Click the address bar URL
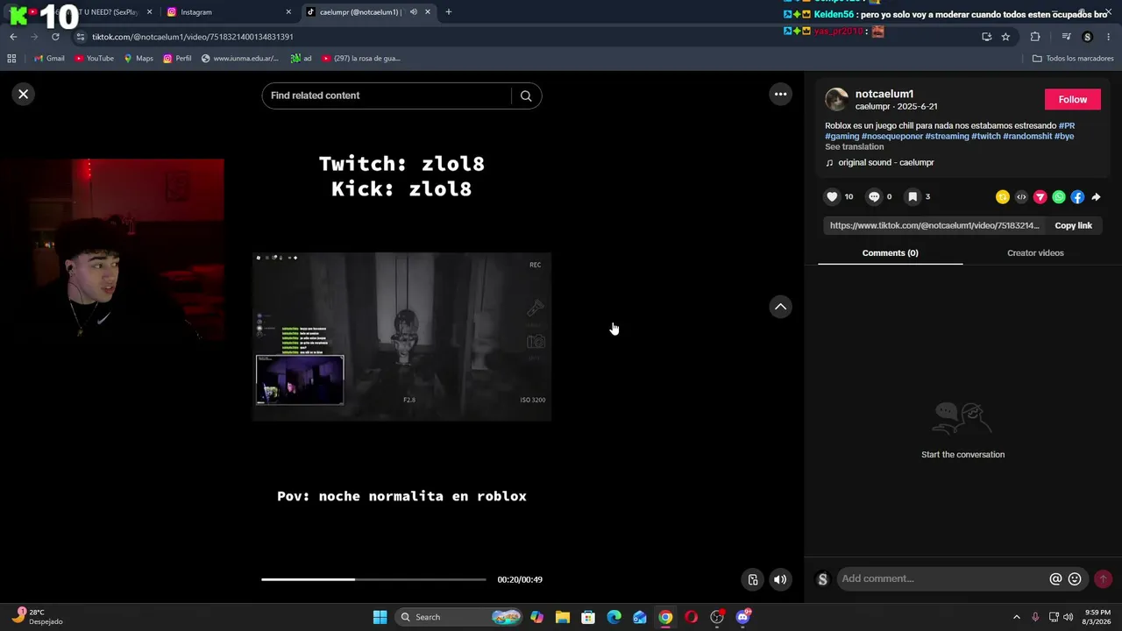Screen dimensions: 1122x631 193,37
